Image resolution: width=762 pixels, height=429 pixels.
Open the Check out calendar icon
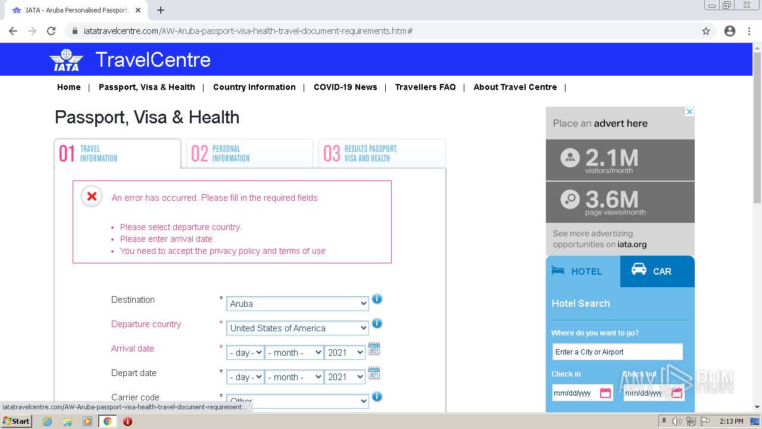677,393
